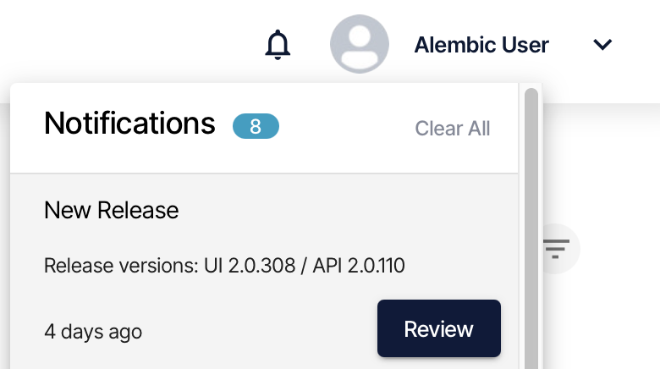Click the notifications panel scrollbar thumb
The height and width of the screenshot is (369, 660).
531,229
